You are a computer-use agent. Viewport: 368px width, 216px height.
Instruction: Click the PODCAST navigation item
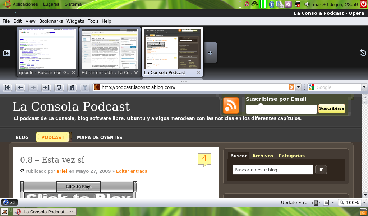point(53,137)
